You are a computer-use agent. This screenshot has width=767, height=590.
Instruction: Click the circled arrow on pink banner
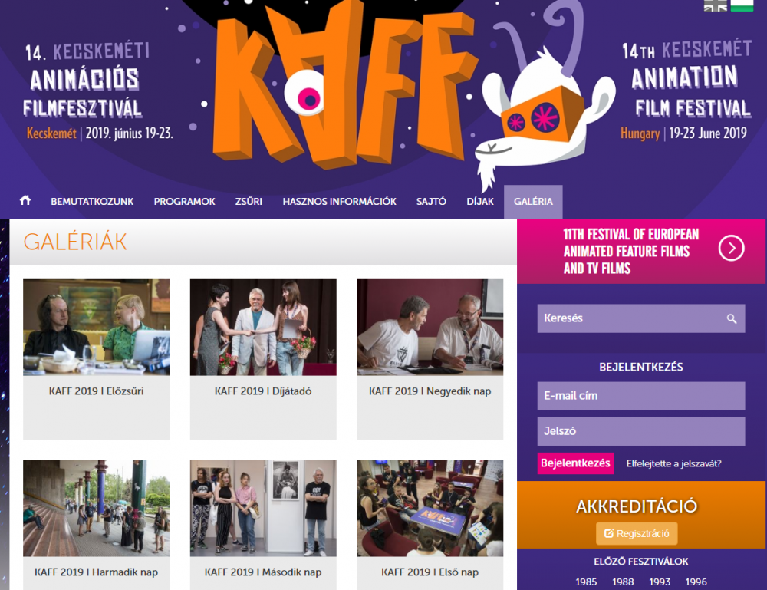(x=731, y=248)
